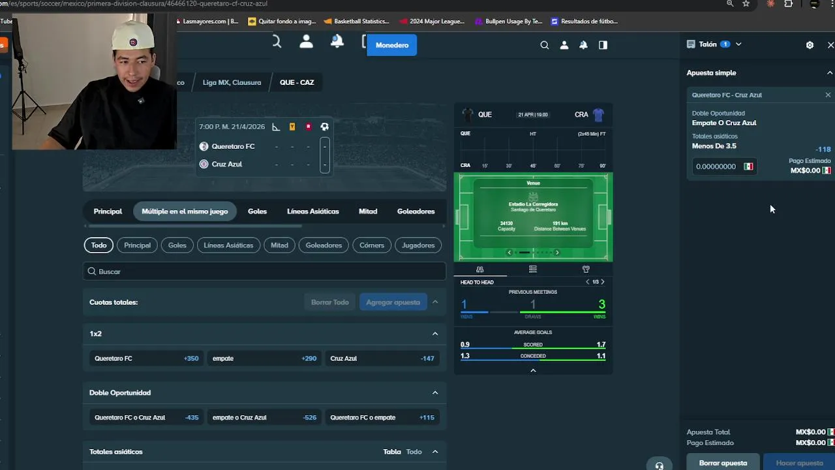Viewport: 835px width, 470px height.
Task: Open the Mitad top tab
Action: tap(368, 211)
